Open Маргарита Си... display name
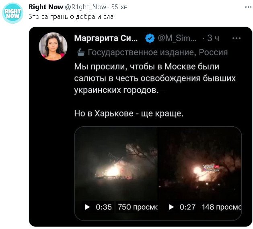 106,38
